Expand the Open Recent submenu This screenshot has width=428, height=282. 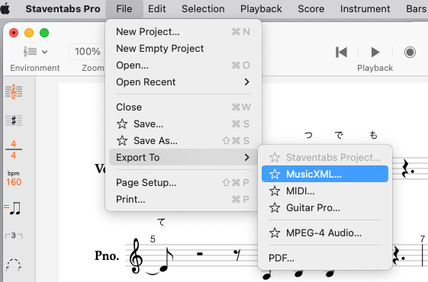coord(183,82)
